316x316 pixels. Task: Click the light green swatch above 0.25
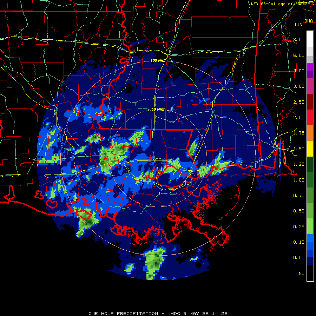click(310, 226)
